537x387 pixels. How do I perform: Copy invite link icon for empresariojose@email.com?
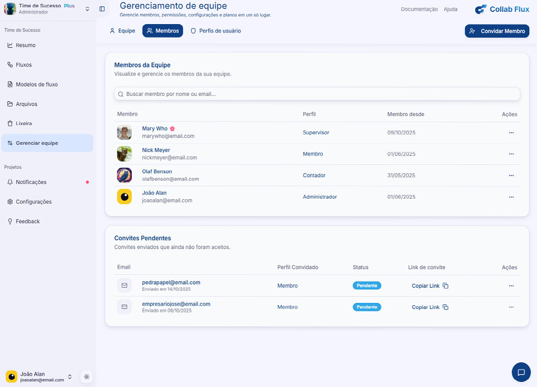pyautogui.click(x=446, y=307)
